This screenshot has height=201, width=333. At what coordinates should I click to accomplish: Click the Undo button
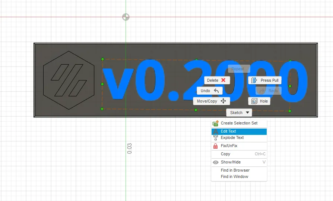(210, 91)
